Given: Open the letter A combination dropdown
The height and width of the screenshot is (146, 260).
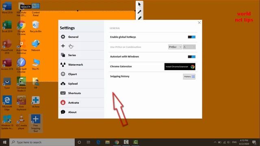Looking at the screenshot, I should pyautogui.click(x=189, y=47).
